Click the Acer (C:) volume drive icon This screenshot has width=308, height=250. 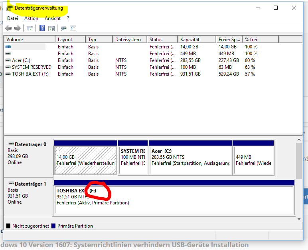[8, 60]
